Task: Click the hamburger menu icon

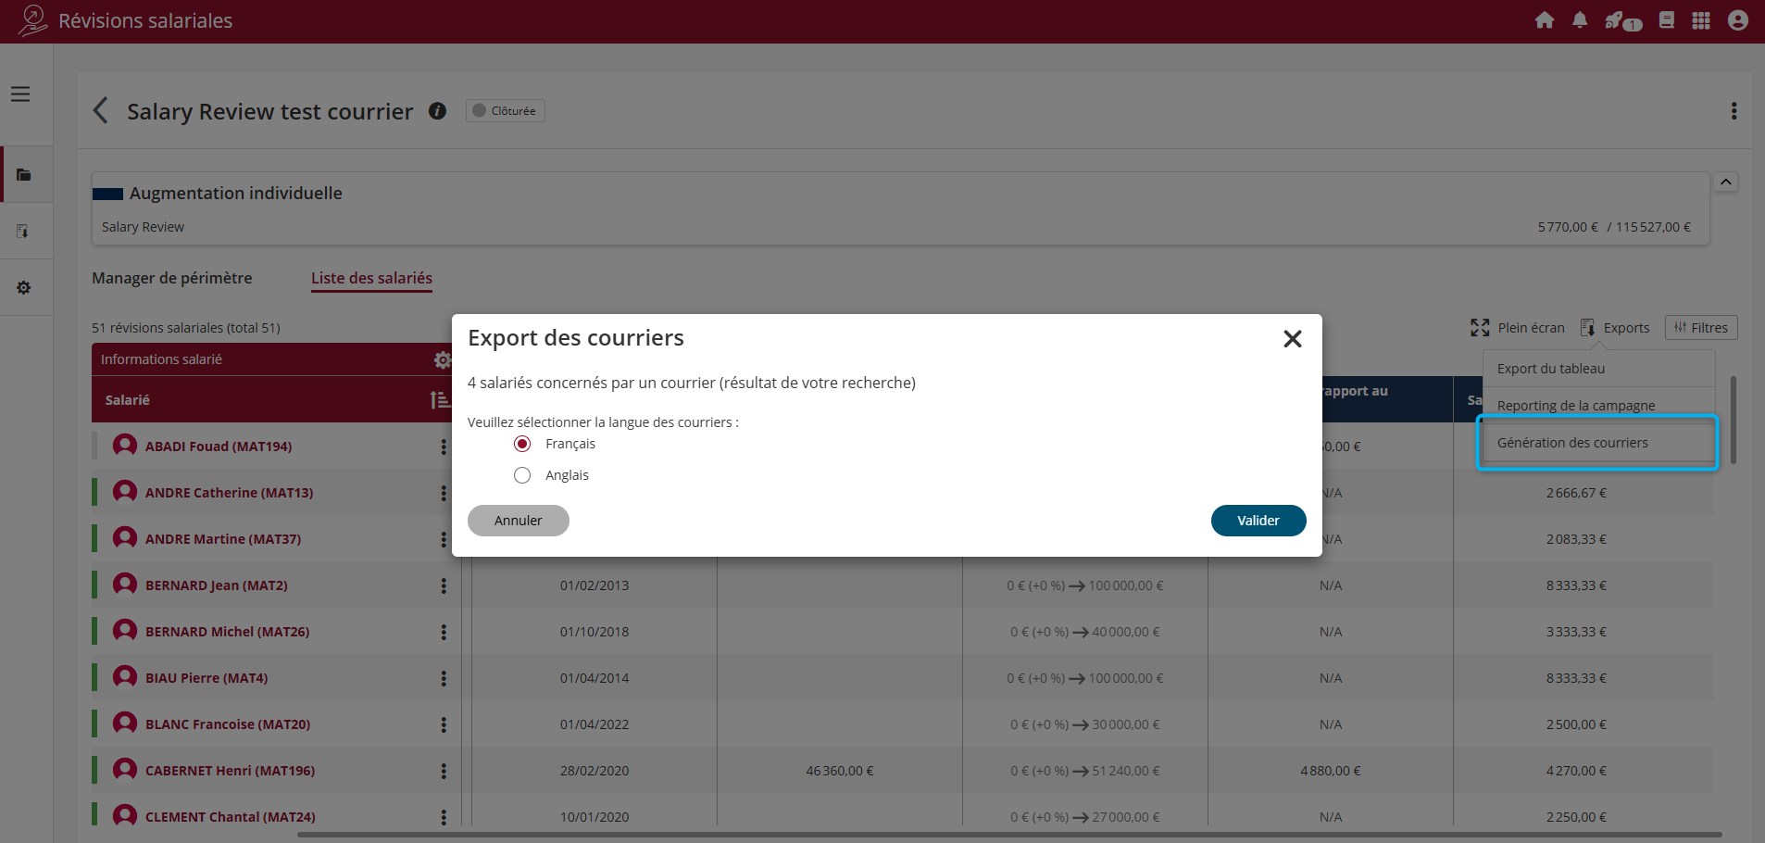Action: pyautogui.click(x=20, y=94)
